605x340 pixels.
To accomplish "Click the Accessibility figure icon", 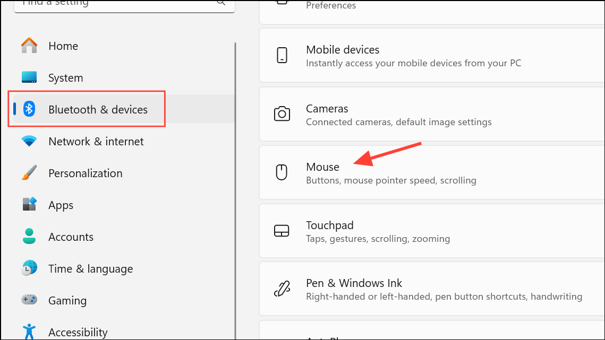I will [x=29, y=332].
